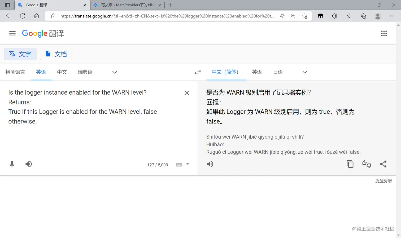Open the browser profile avatar
The height and width of the screenshot is (238, 401).
[378, 16]
